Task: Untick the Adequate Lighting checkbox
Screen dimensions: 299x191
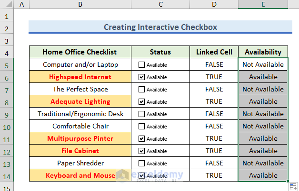Action: (x=142, y=102)
